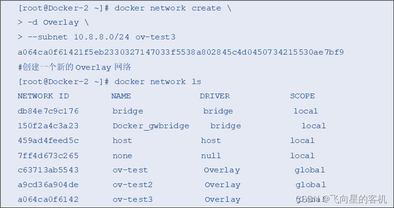Click the null driver entry
The width and height of the screenshot is (394, 208).
point(211,155)
